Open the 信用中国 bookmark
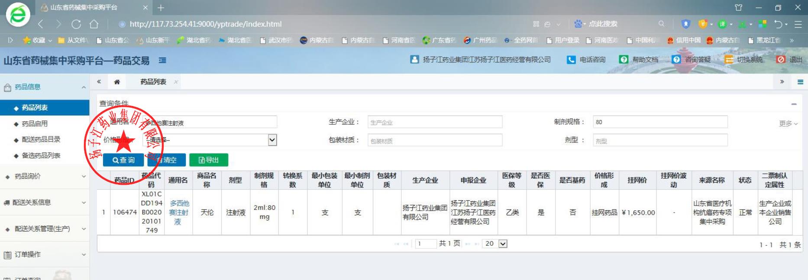 coord(684,40)
